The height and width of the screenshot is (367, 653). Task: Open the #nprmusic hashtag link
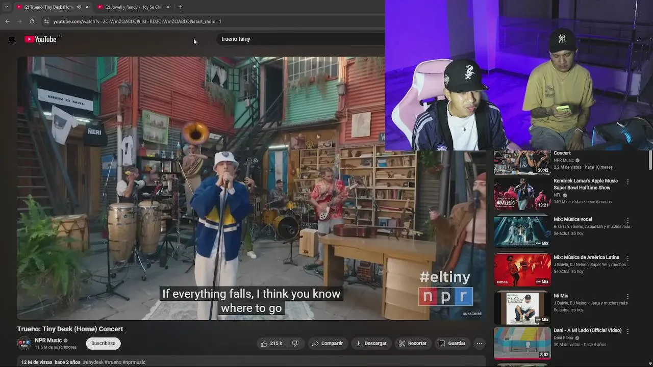[134, 362]
